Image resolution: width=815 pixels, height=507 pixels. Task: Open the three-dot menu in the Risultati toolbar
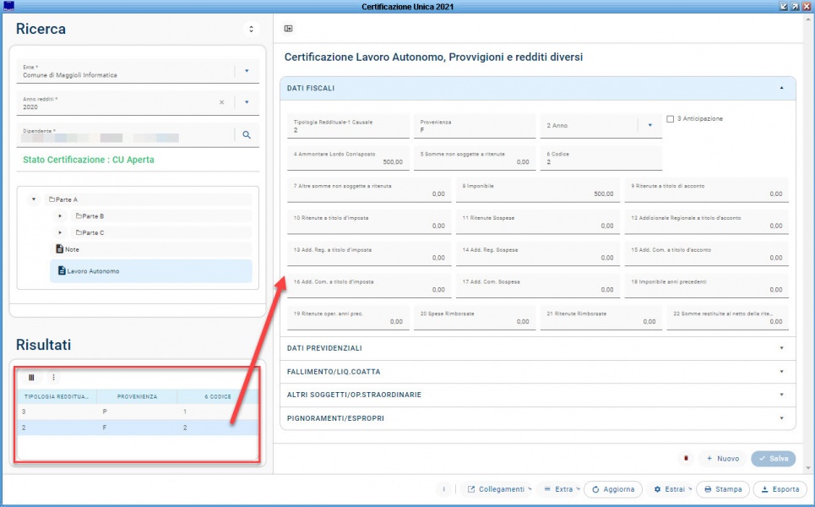tap(54, 378)
